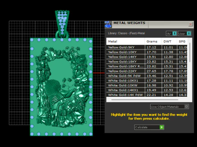Click the 12.80 DWT value

pos(168,57)
